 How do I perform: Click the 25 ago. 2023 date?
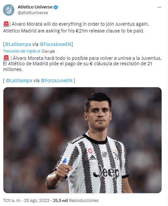coord(37,201)
